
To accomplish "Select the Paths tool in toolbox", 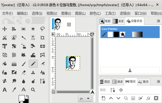I will pyautogui.click(x=43, y=81).
